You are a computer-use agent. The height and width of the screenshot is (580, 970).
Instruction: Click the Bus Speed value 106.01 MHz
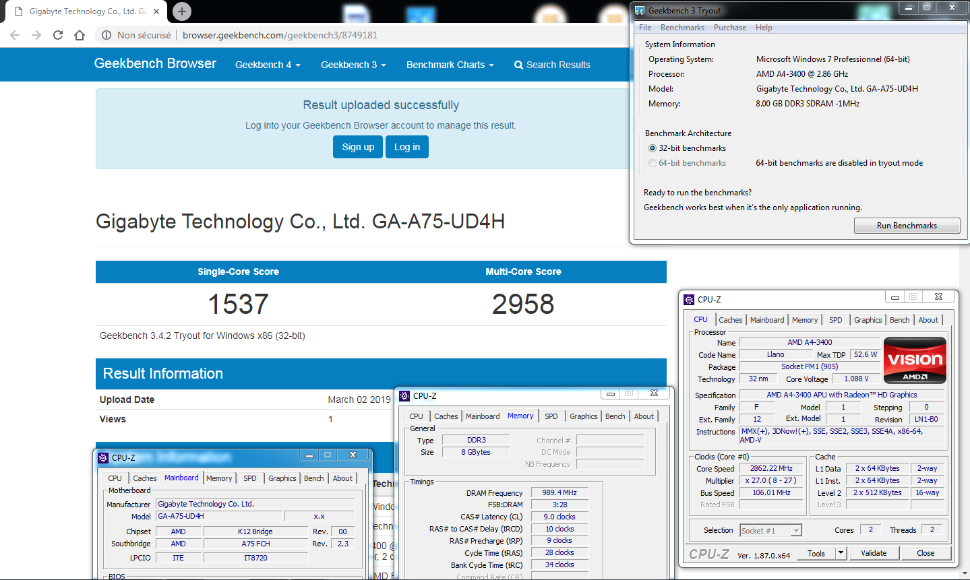pos(771,492)
